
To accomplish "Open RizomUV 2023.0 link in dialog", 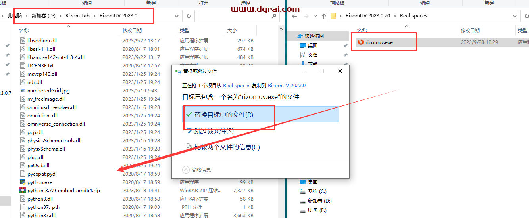I will (287, 85).
